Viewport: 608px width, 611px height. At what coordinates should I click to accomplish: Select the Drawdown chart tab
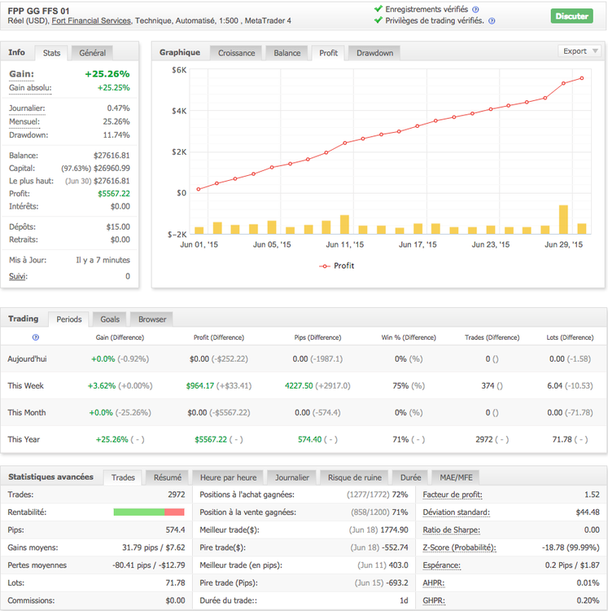tap(374, 53)
